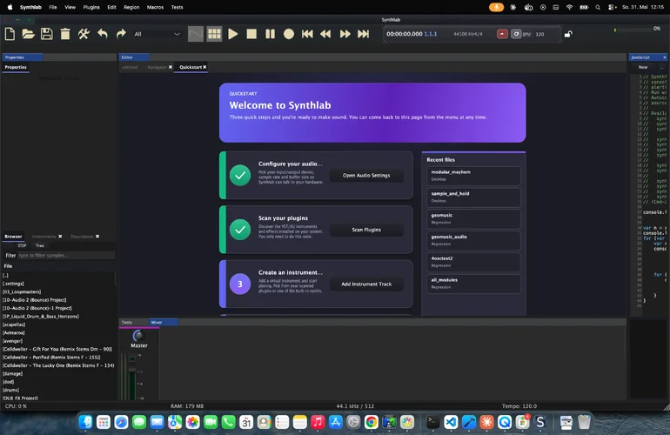This screenshot has width=670, height=435.
Task: Toggle the open padlock icon
Action: [568, 34]
